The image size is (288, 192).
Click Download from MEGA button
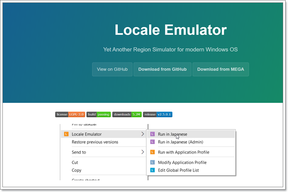220,69
